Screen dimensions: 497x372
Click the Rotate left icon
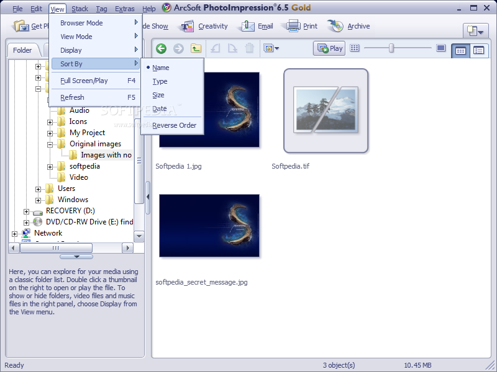[215, 48]
